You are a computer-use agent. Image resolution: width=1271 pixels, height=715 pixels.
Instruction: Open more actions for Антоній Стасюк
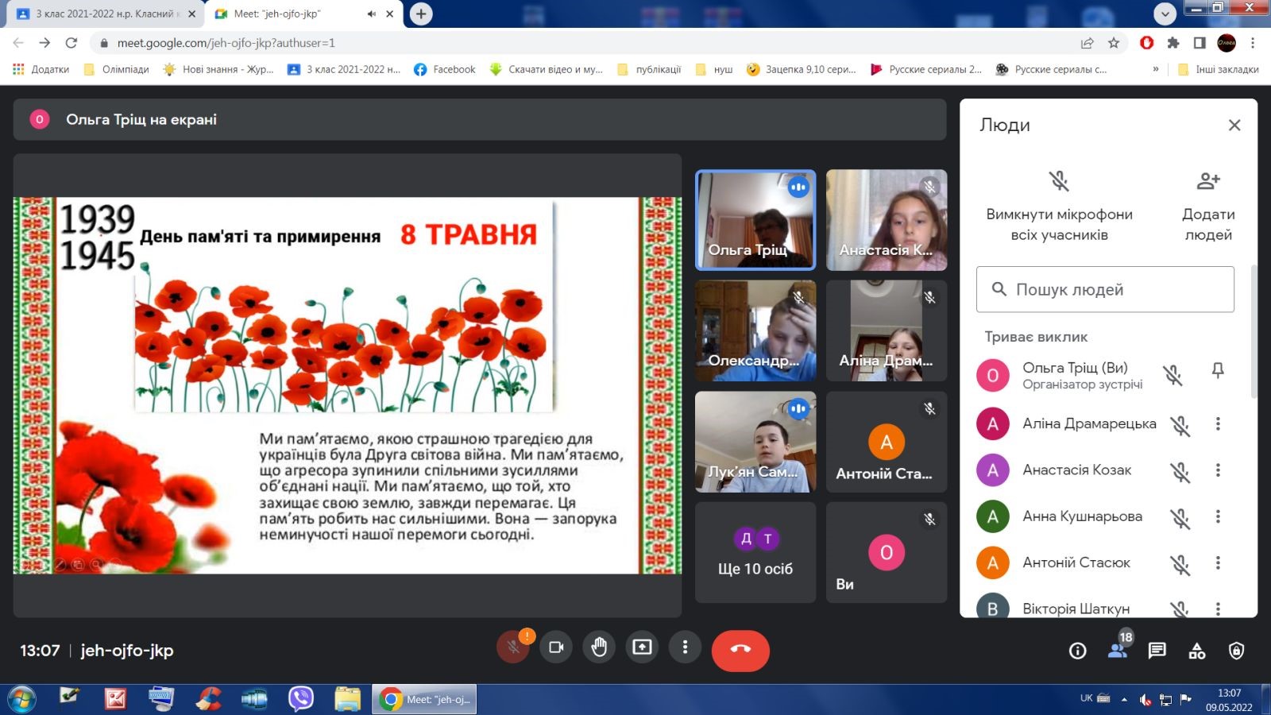point(1217,563)
